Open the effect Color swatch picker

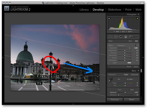129,63
